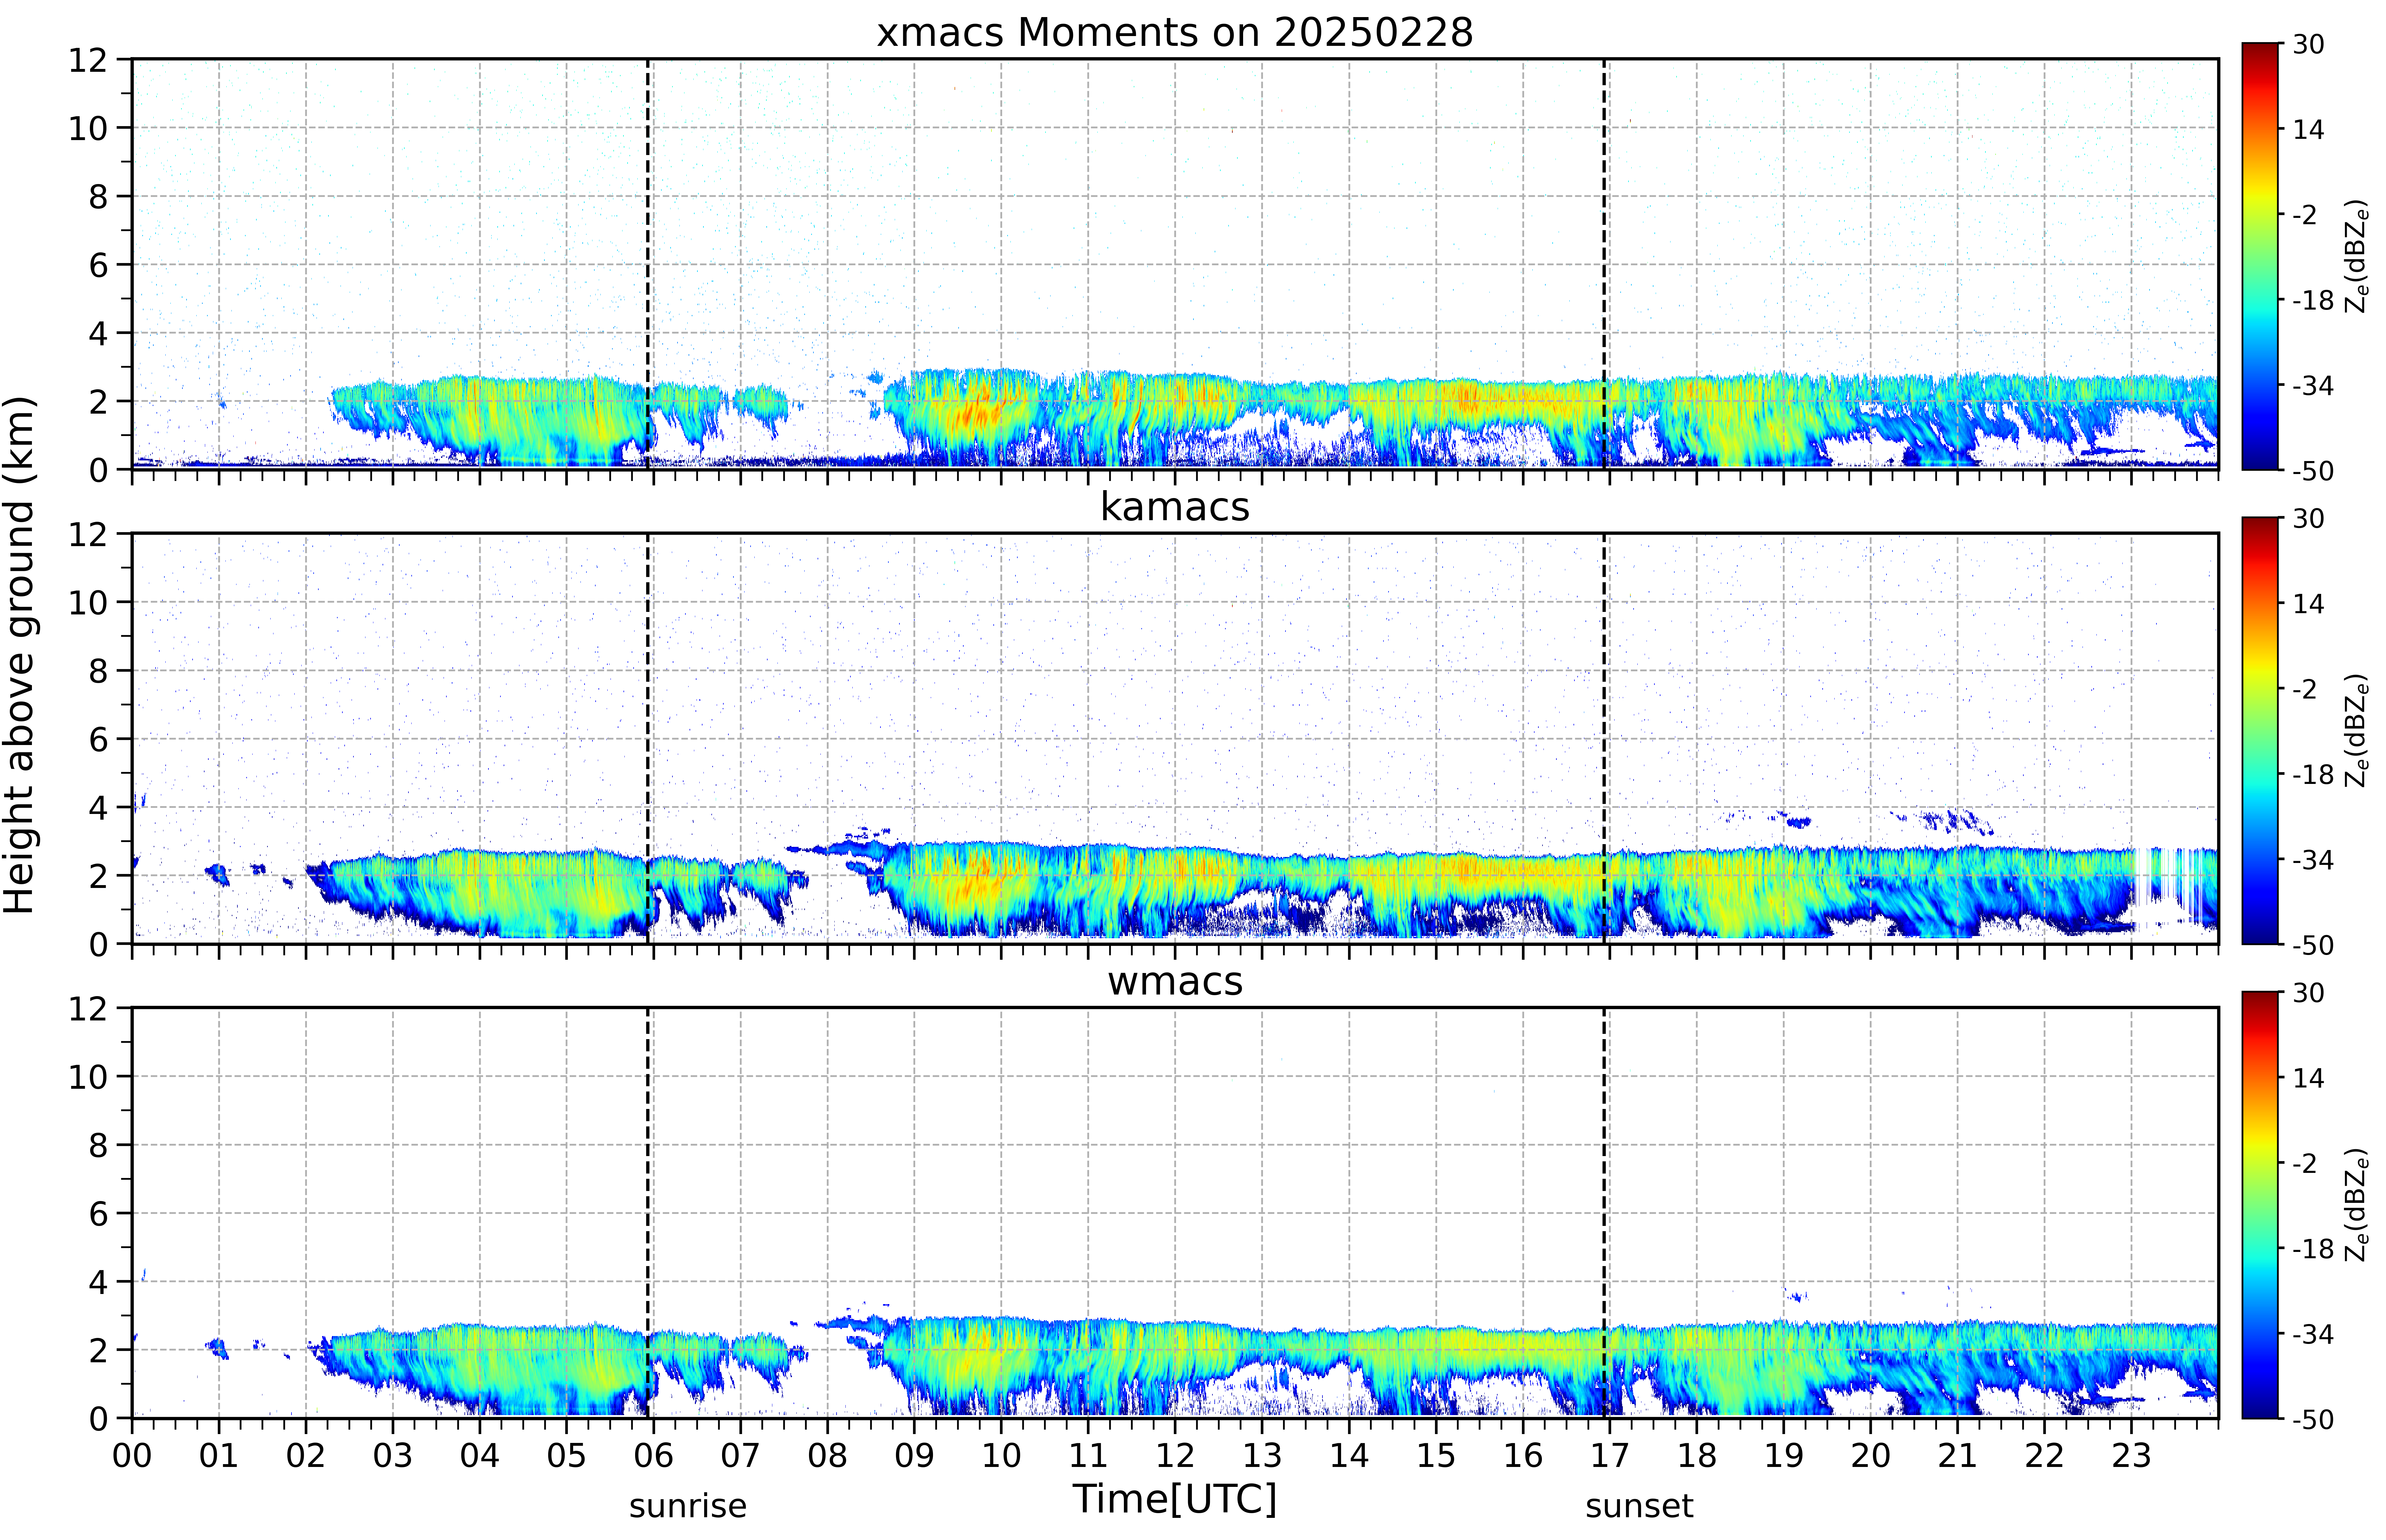The image size is (2386, 1540).
Task: Click the '10' hour tick on the time axis
Action: 1002,1456
